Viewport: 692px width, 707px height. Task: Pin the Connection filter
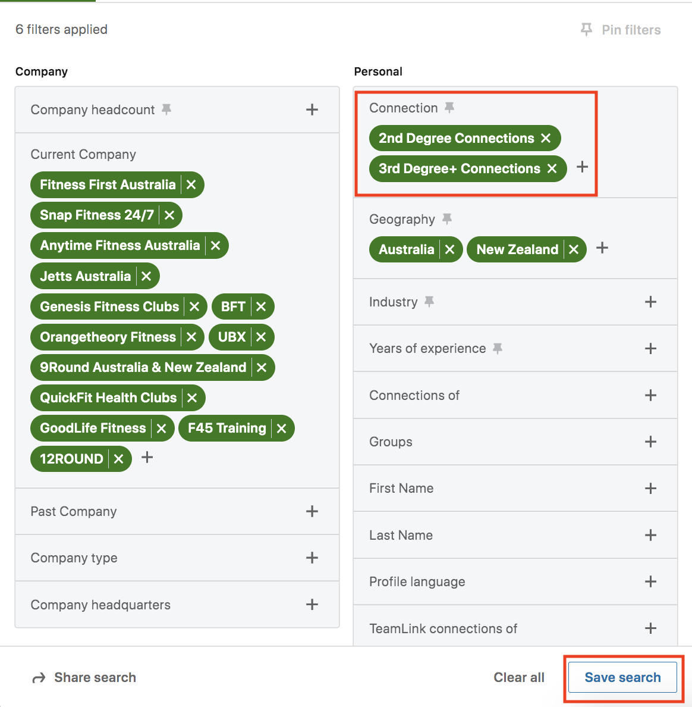coord(449,107)
